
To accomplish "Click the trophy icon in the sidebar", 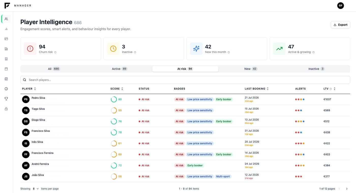I will pos(6,99).
